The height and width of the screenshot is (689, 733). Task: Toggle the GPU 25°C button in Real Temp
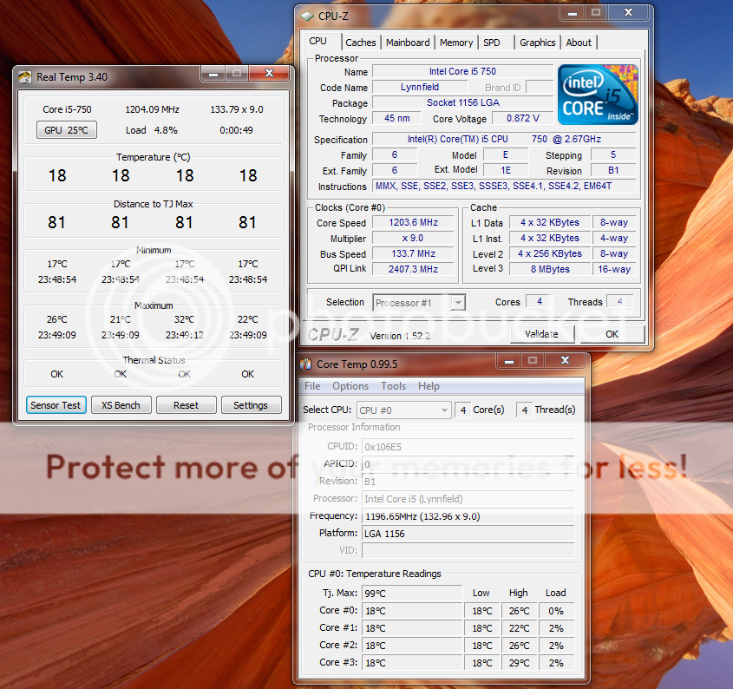tap(66, 130)
